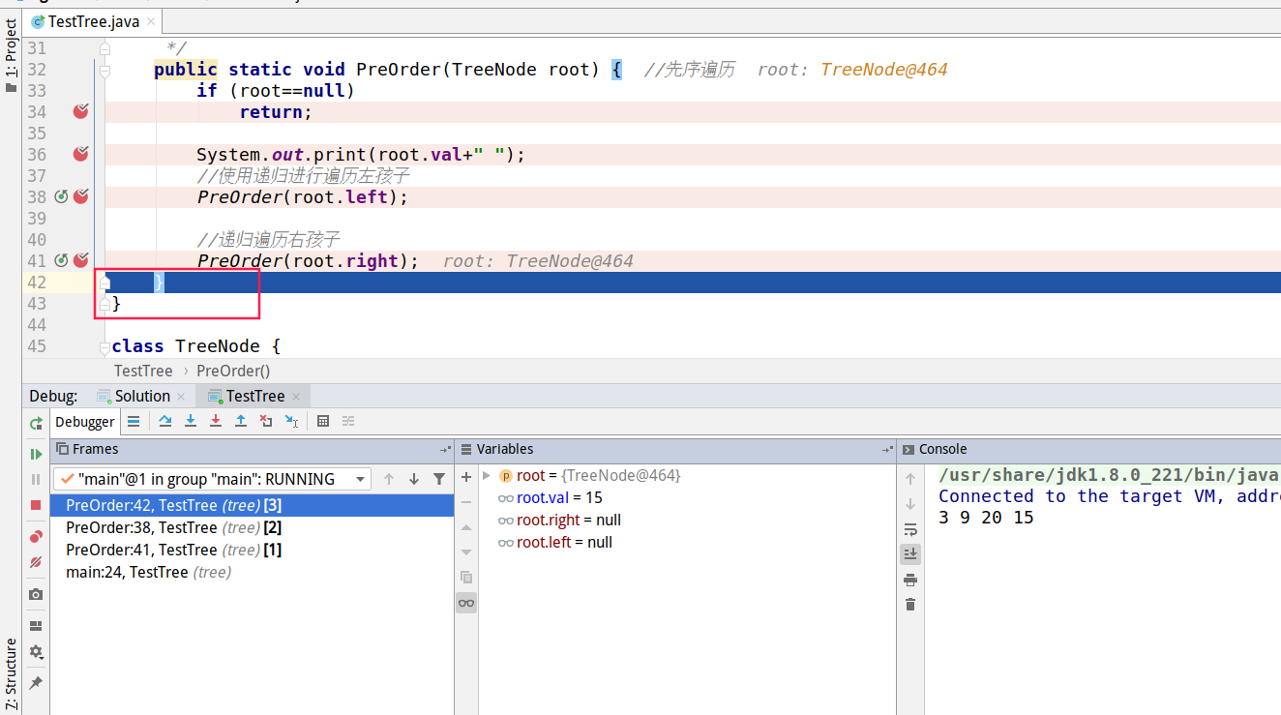The height and width of the screenshot is (715, 1281).
Task: Toggle Mute Breakpoints
Action: coord(36,562)
